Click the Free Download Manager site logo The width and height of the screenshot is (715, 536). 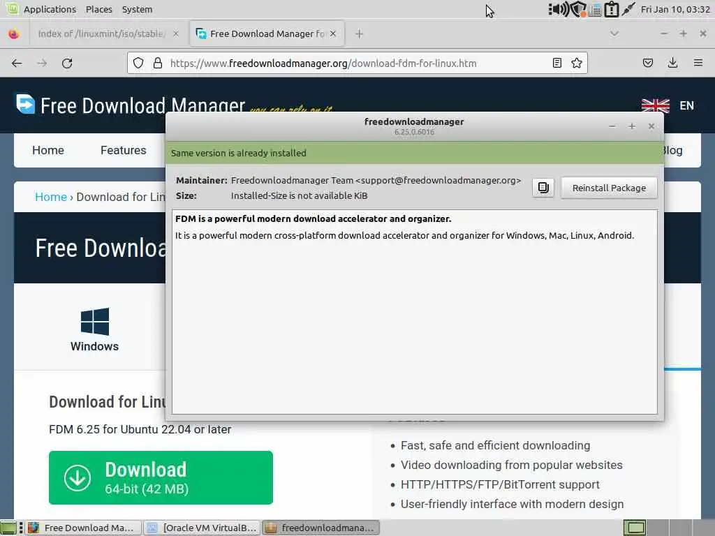pos(131,105)
